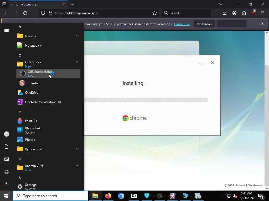
Task: Open a new Firefox tab
Action: pos(72,4)
